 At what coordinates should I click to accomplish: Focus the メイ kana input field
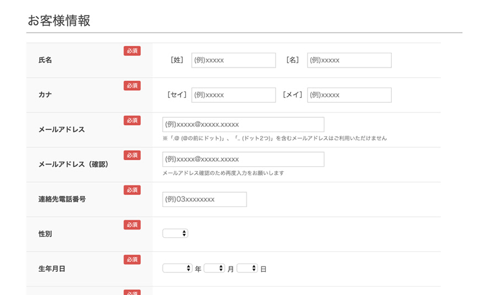(x=349, y=95)
